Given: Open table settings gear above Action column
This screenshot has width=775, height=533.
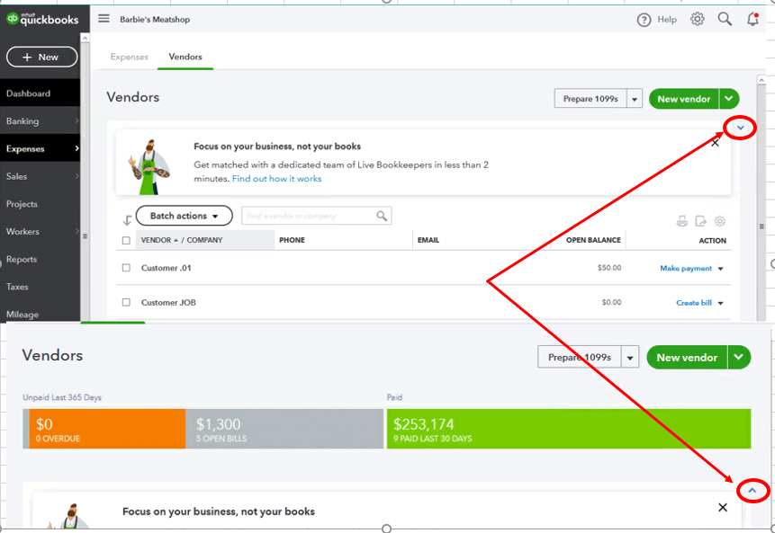Looking at the screenshot, I should tap(720, 221).
